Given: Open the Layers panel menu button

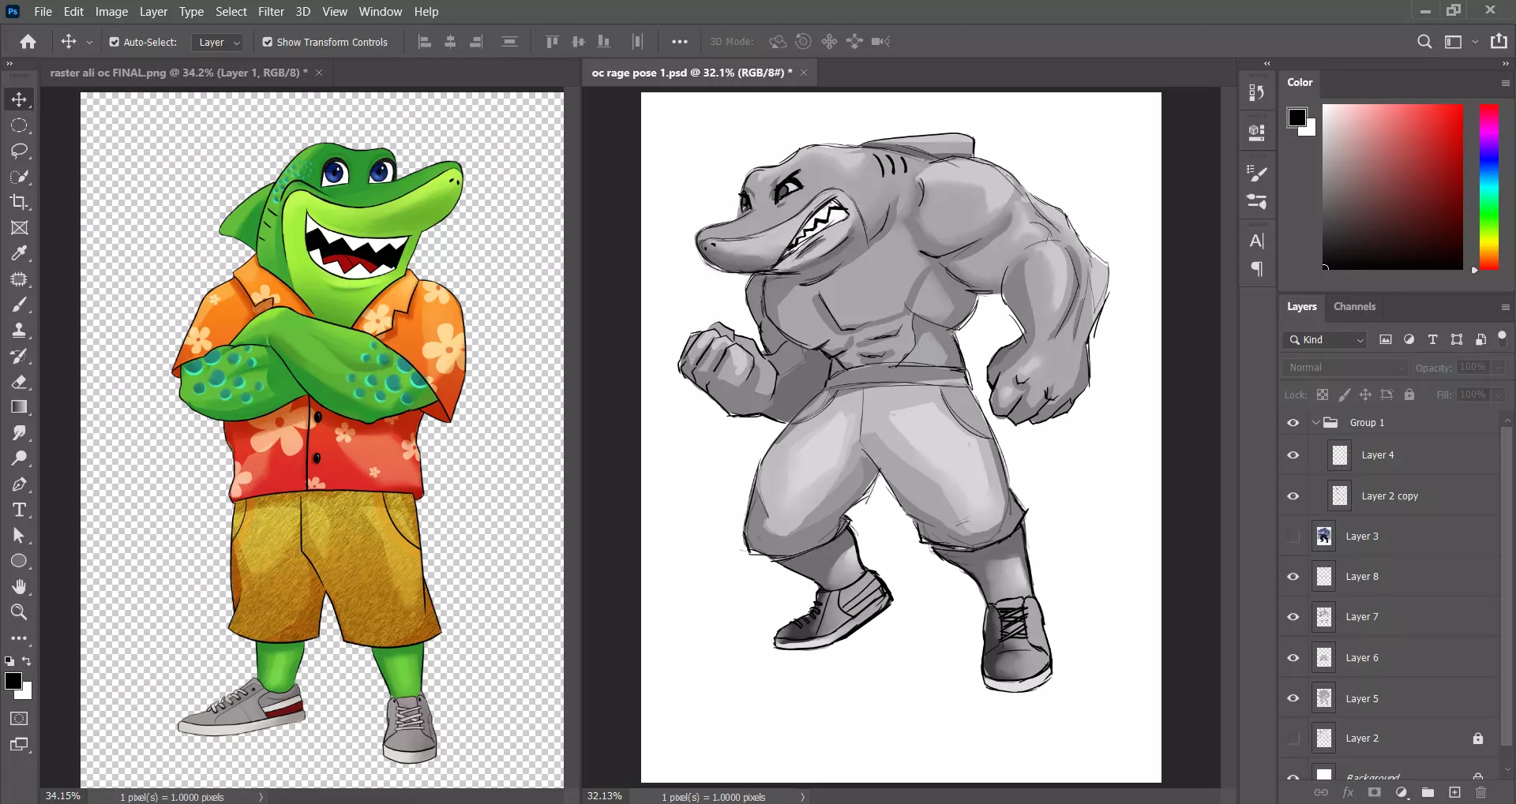Looking at the screenshot, I should point(1505,307).
